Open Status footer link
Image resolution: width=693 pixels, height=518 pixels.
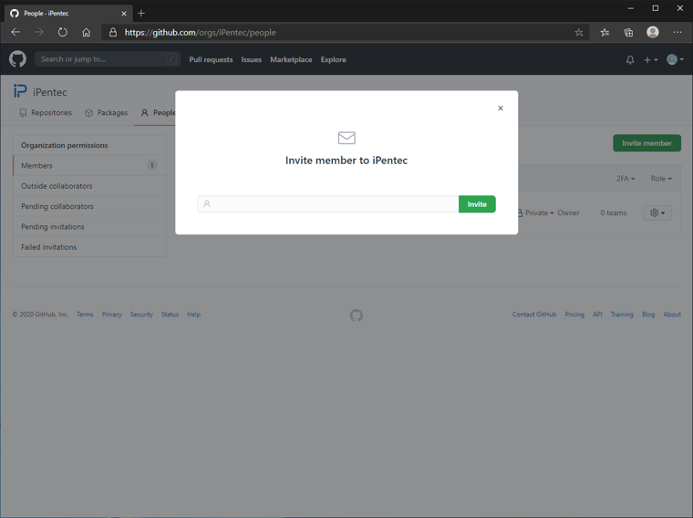click(x=170, y=315)
